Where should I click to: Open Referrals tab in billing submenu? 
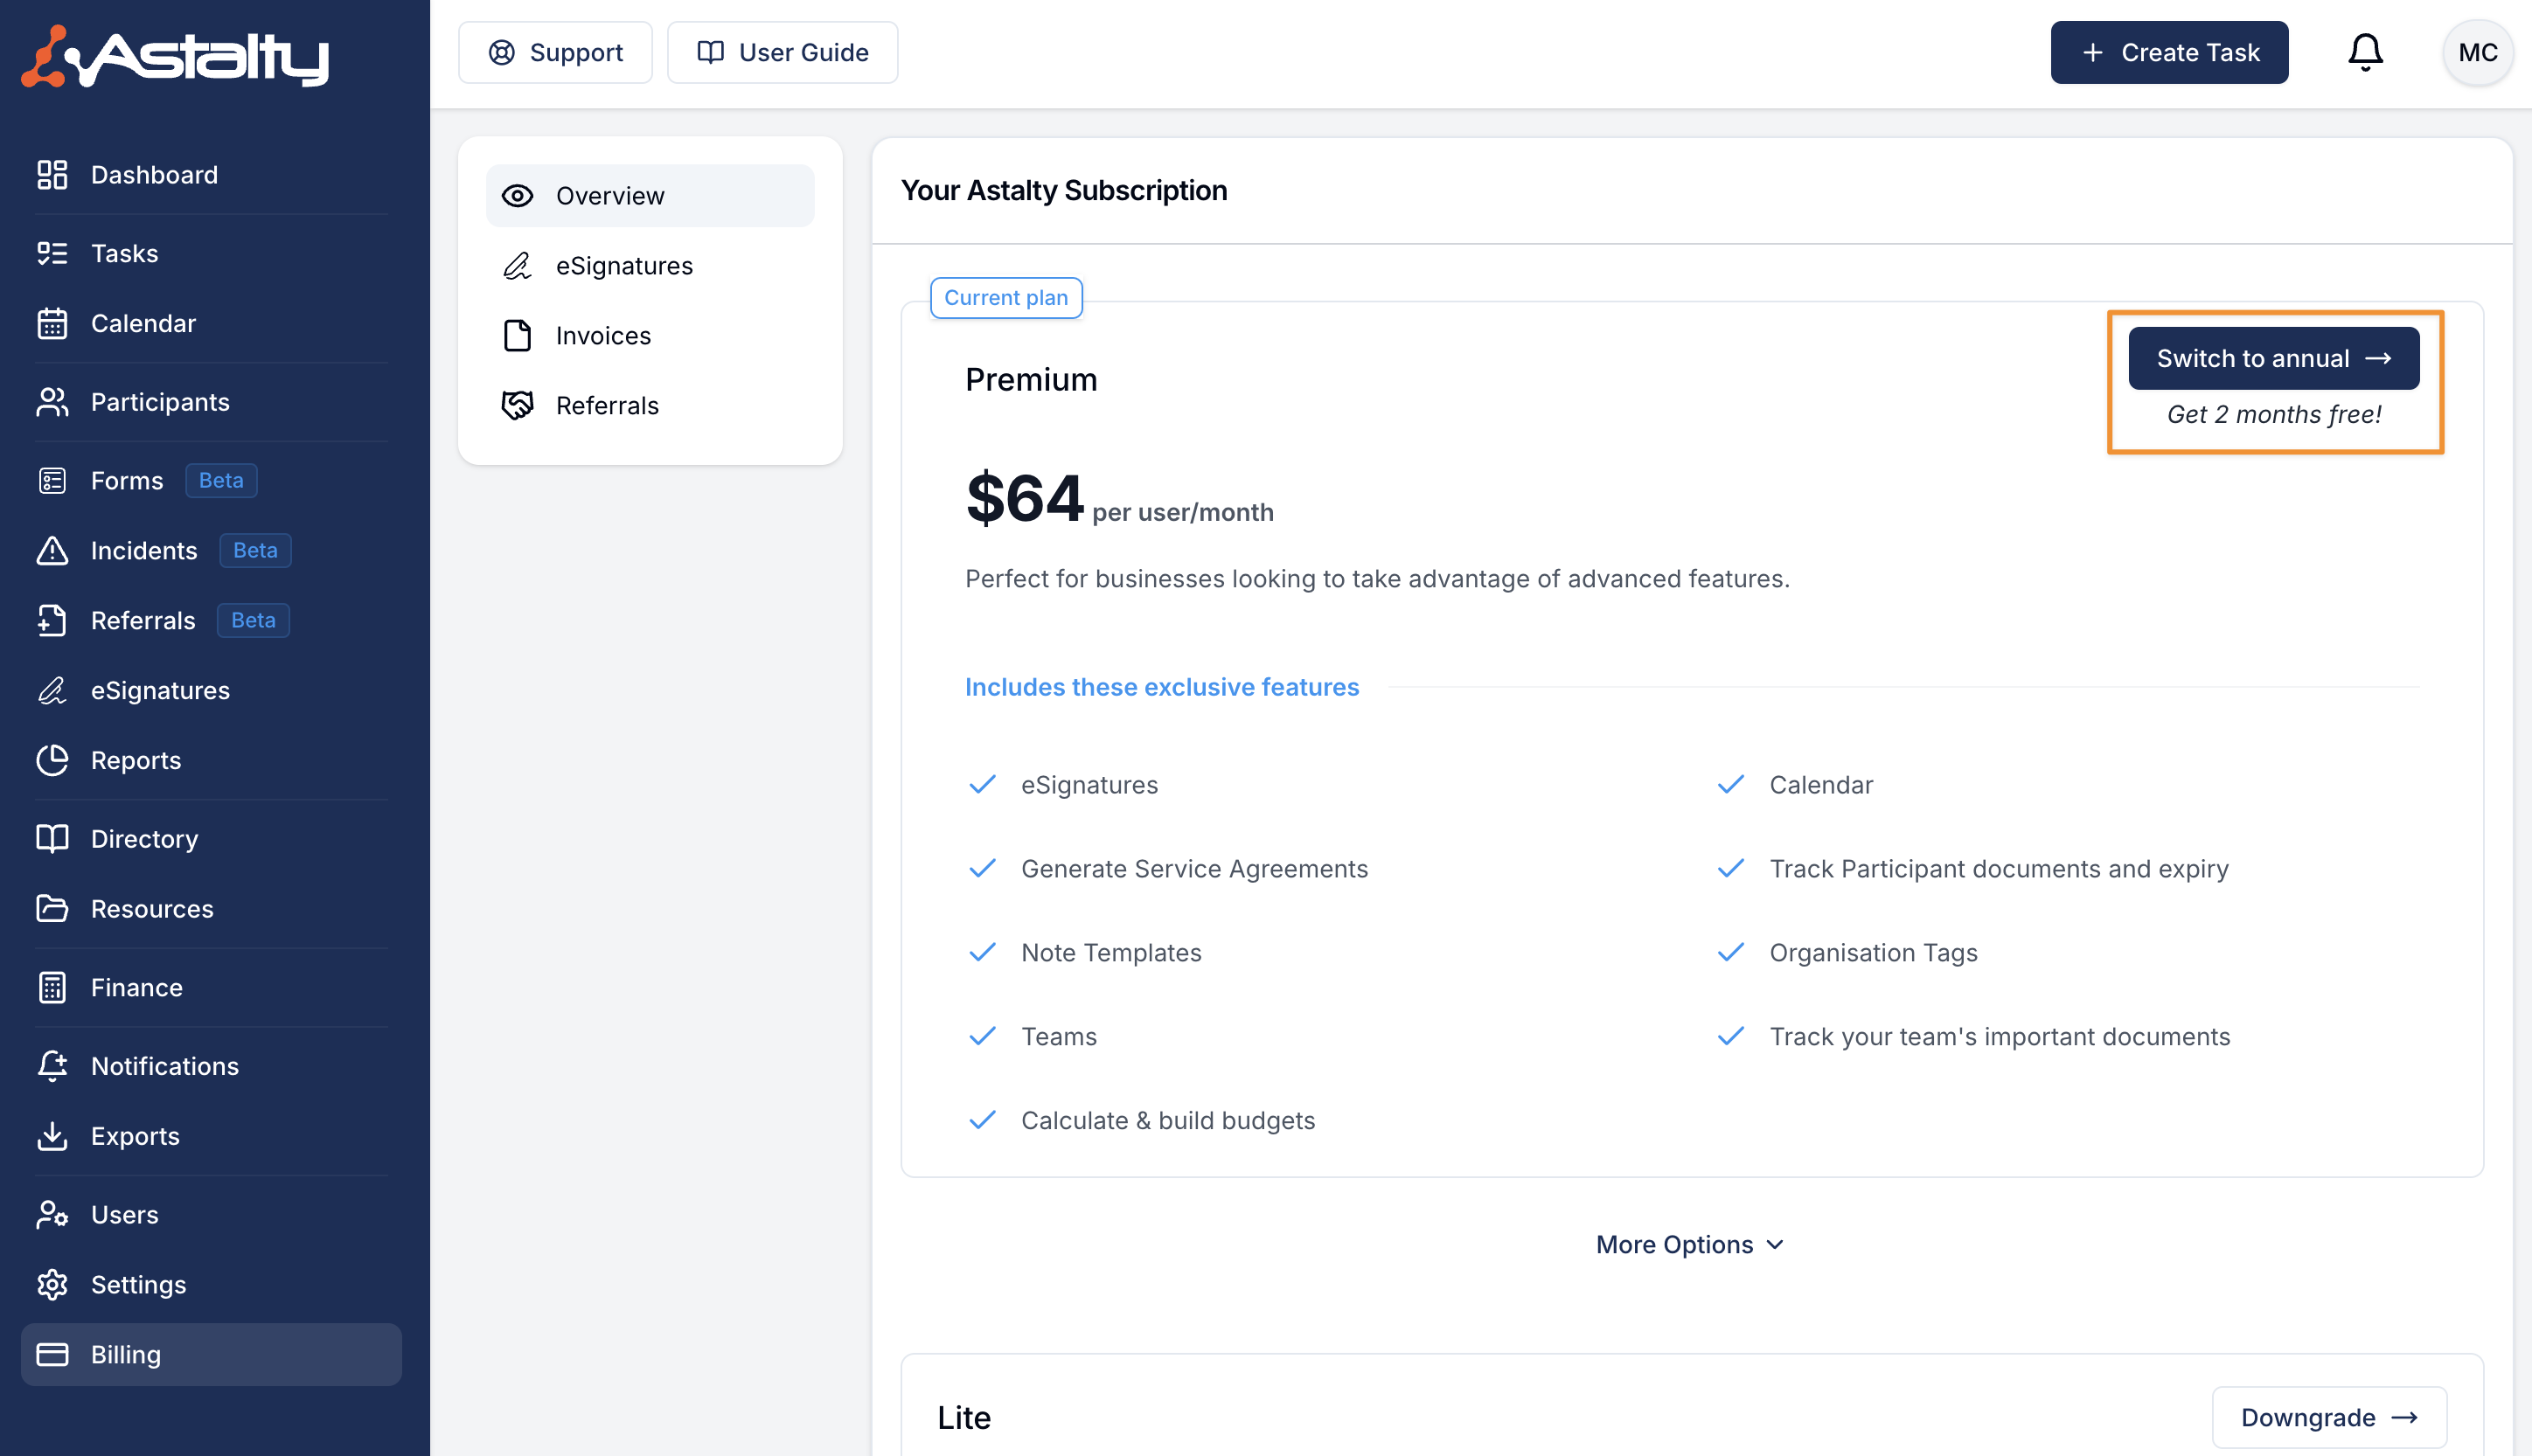coord(606,406)
